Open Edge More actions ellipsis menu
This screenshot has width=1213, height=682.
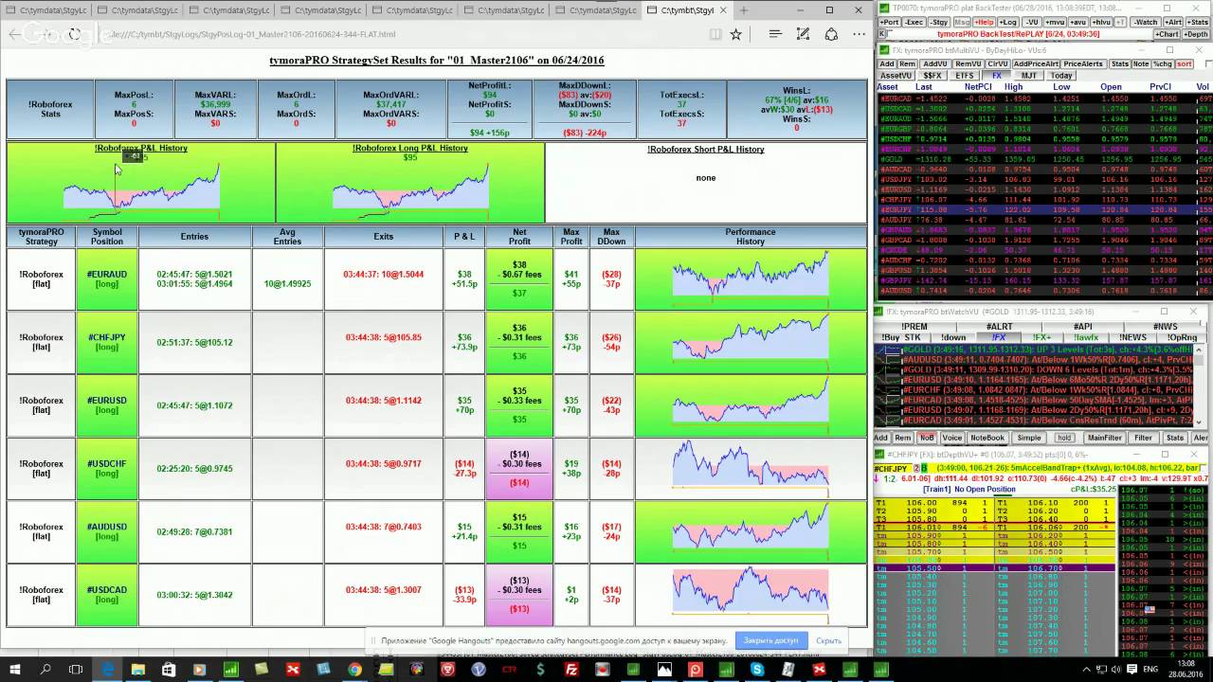[859, 34]
